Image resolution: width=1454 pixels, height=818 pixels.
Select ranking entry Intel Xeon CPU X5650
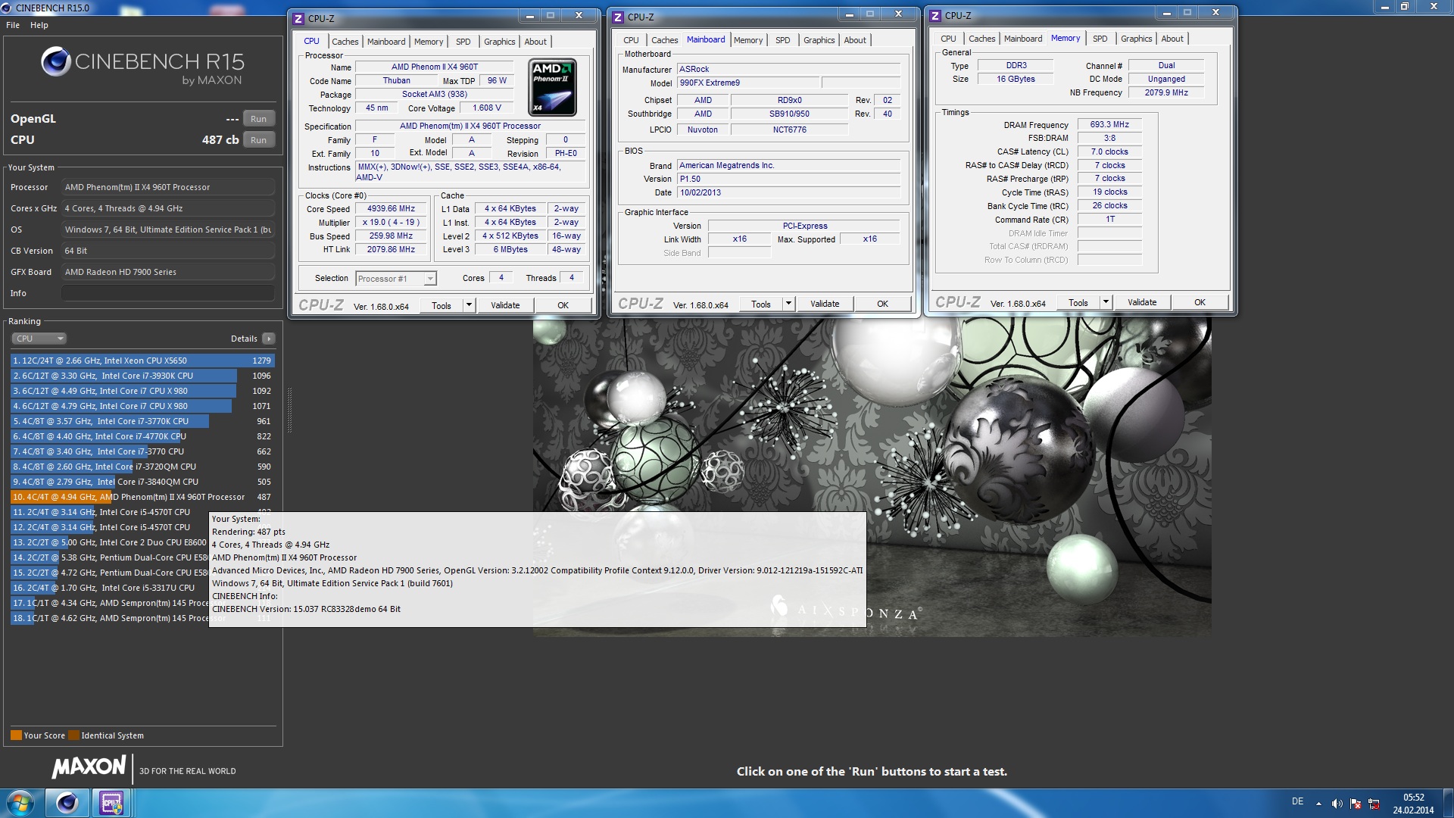pyautogui.click(x=142, y=361)
